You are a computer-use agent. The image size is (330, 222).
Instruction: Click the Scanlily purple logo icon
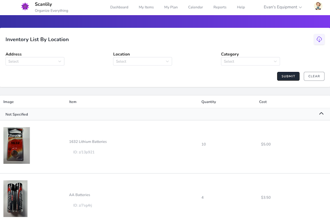pyautogui.click(x=25, y=7)
